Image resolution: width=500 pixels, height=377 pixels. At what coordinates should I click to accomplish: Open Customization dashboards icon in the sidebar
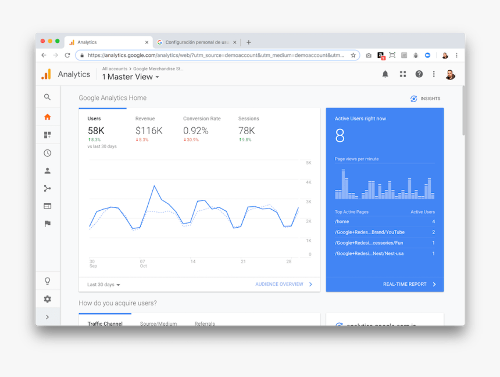coord(47,135)
